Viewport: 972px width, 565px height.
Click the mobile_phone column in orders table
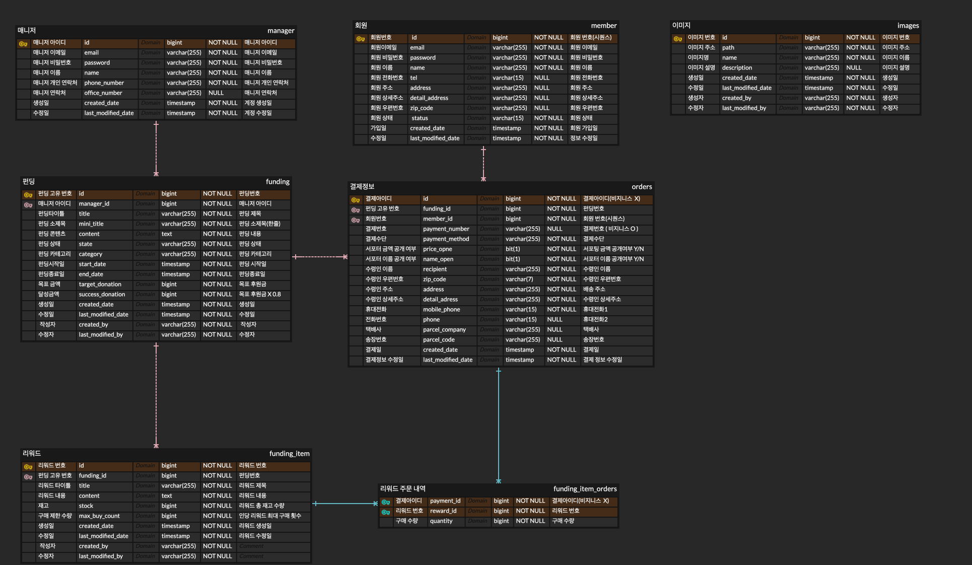(x=442, y=310)
